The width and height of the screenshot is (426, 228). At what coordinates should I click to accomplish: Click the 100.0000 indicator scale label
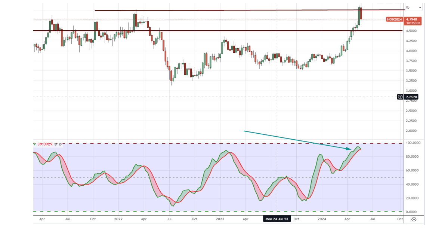pos(413,143)
